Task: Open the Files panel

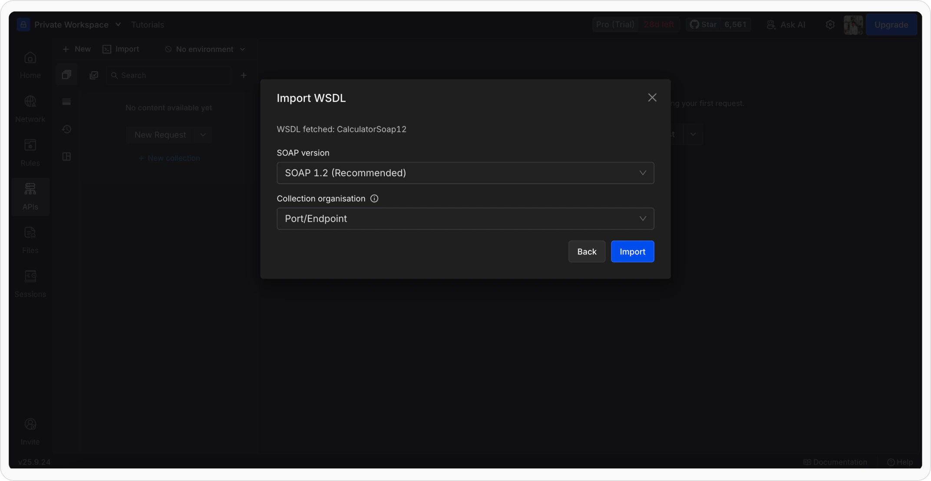Action: [30, 240]
